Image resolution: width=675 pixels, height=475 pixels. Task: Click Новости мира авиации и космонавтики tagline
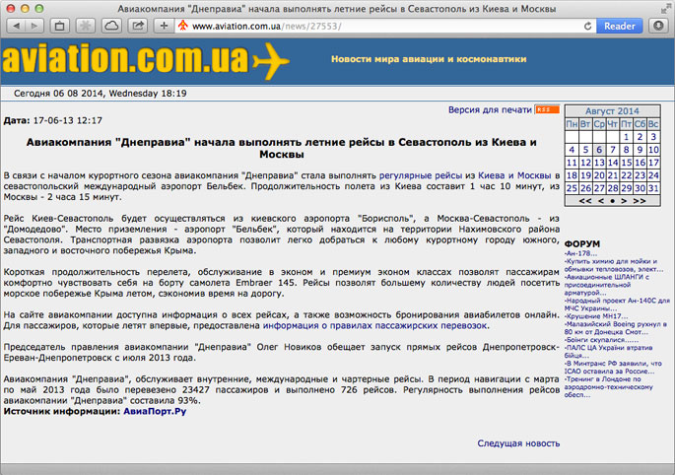(x=429, y=59)
